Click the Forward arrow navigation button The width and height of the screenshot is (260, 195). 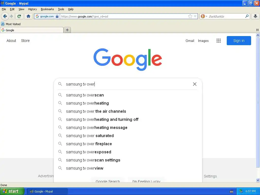tap(11, 16)
